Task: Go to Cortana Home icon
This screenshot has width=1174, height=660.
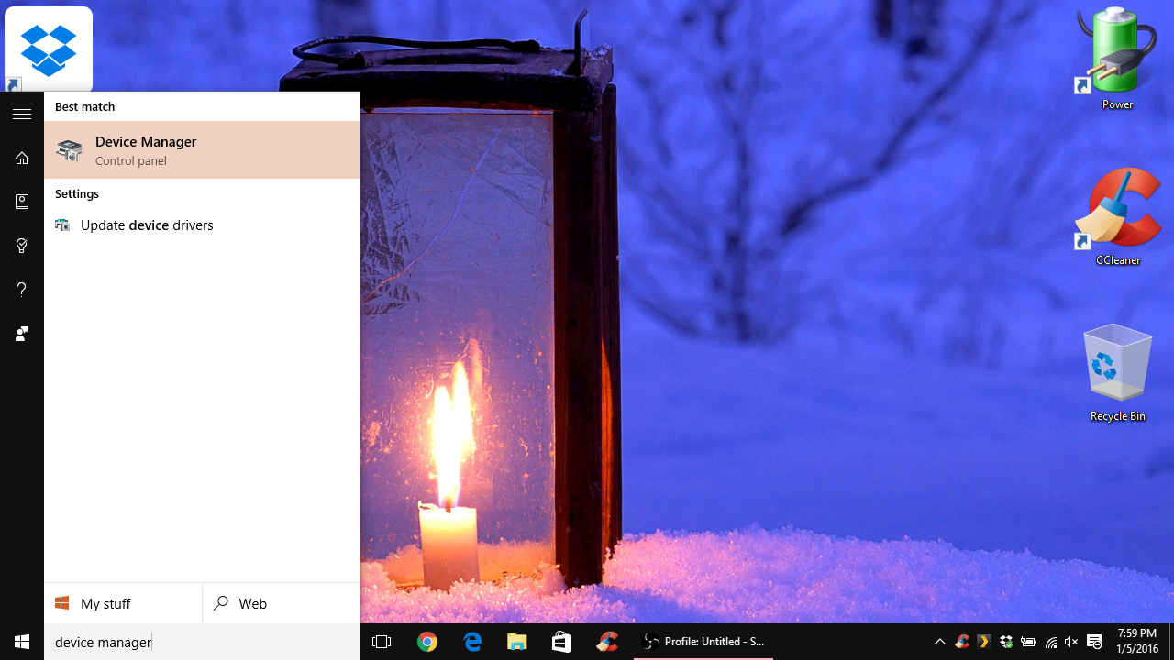Action: (x=22, y=159)
